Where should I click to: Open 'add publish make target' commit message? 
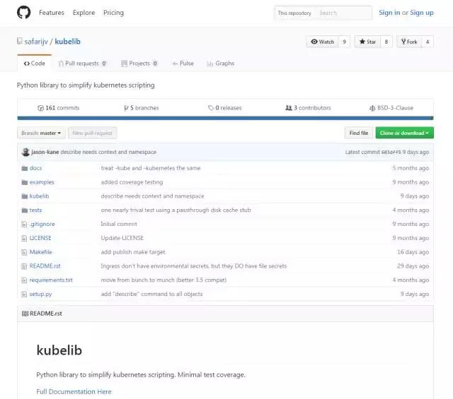point(133,252)
